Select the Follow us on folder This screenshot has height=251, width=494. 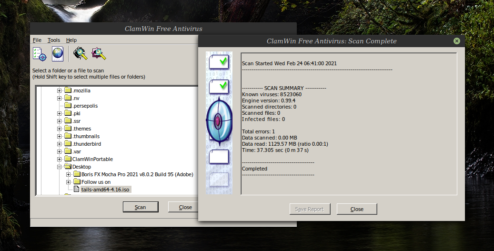(96, 182)
